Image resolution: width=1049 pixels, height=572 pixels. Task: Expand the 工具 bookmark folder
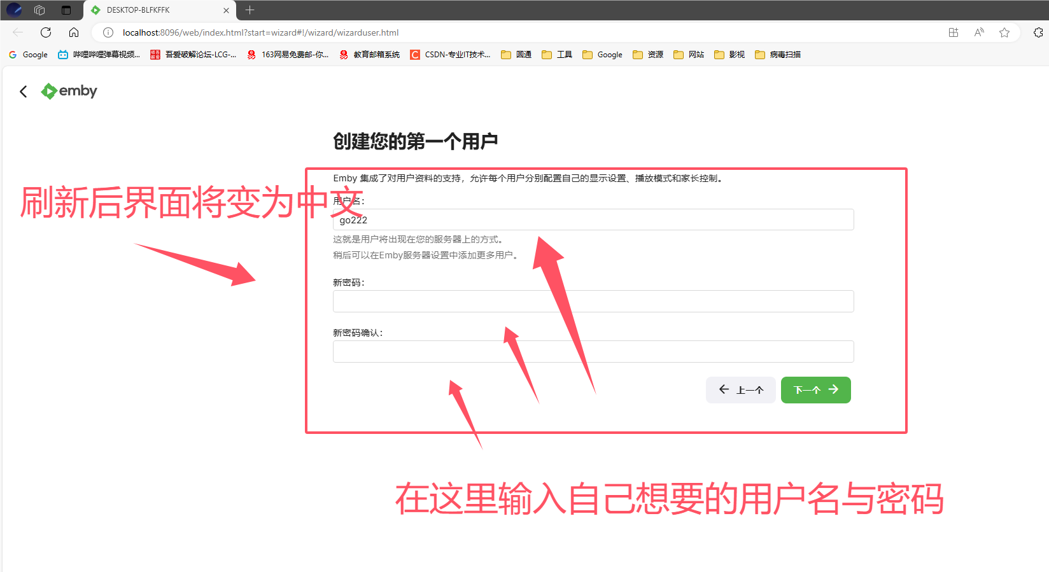pos(557,55)
